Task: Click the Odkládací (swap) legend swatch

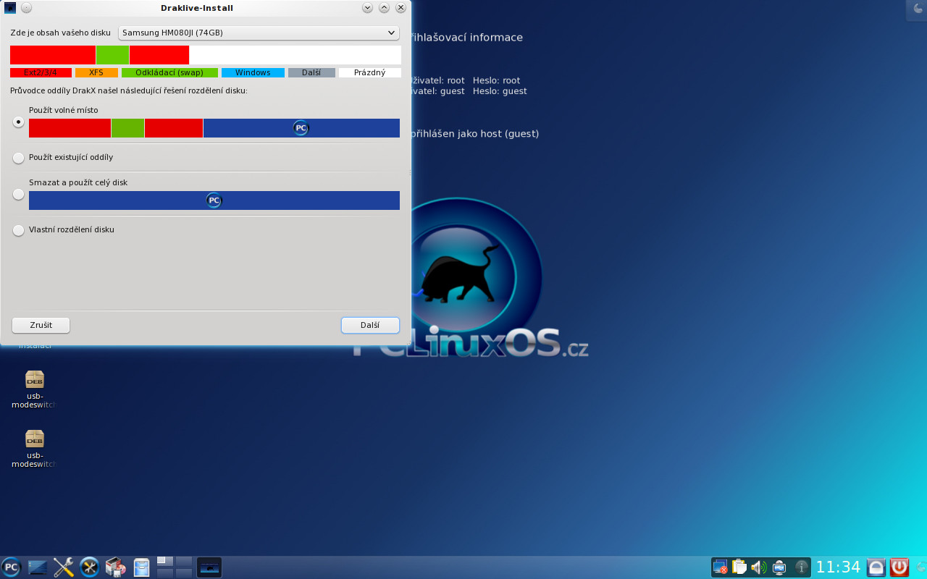Action: tap(169, 72)
